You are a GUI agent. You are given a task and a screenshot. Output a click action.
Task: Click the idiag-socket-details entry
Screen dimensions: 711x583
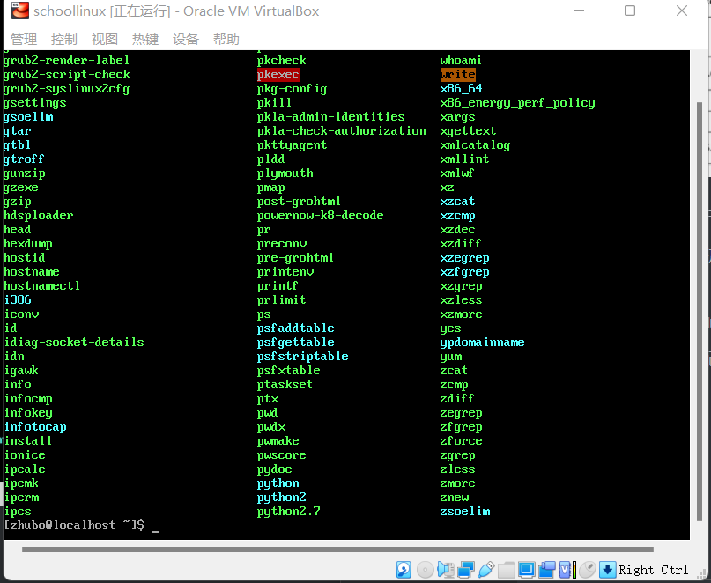pyautogui.click(x=74, y=343)
